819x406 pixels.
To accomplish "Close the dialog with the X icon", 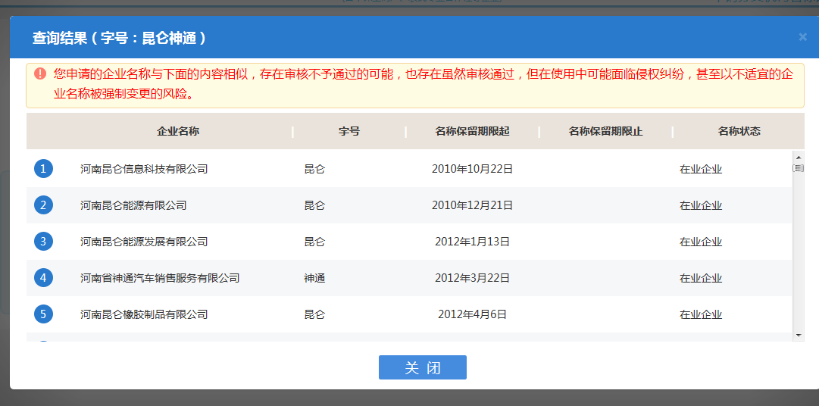I will click(x=802, y=36).
